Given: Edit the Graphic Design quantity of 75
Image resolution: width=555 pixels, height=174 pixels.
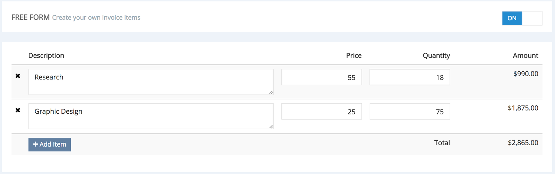Looking at the screenshot, I should pos(410,112).
